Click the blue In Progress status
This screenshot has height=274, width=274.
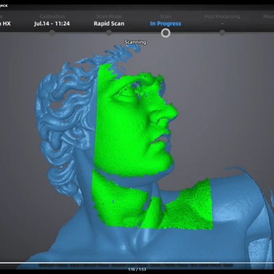165,24
